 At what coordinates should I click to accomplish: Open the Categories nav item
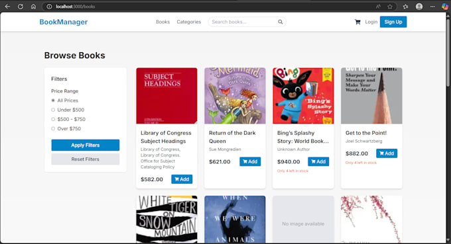click(x=188, y=22)
